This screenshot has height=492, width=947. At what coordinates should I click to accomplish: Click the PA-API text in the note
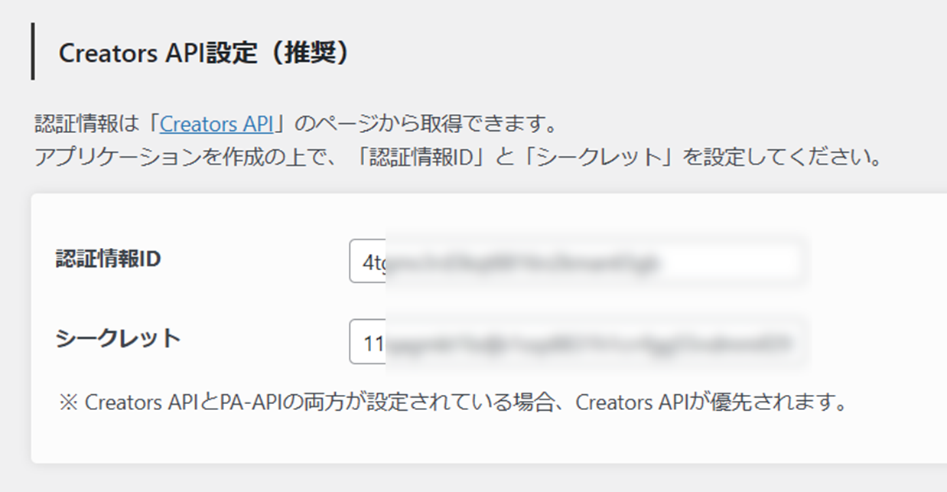(249, 402)
